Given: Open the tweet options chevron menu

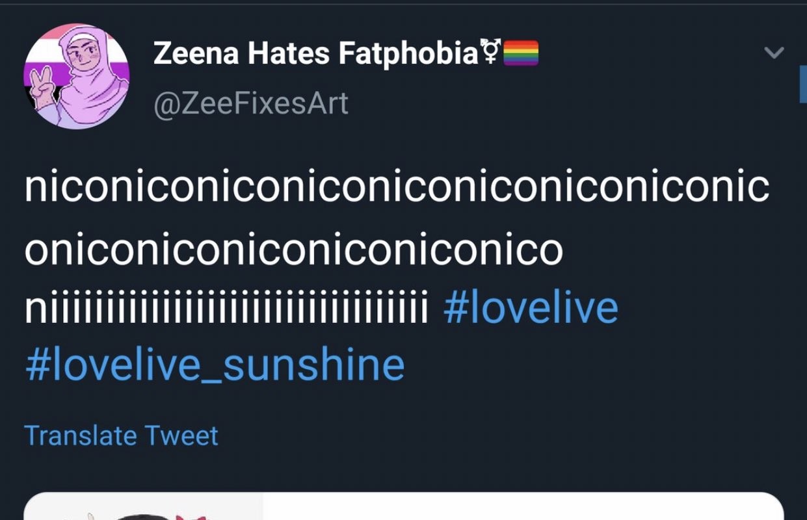Looking at the screenshot, I should click(774, 53).
